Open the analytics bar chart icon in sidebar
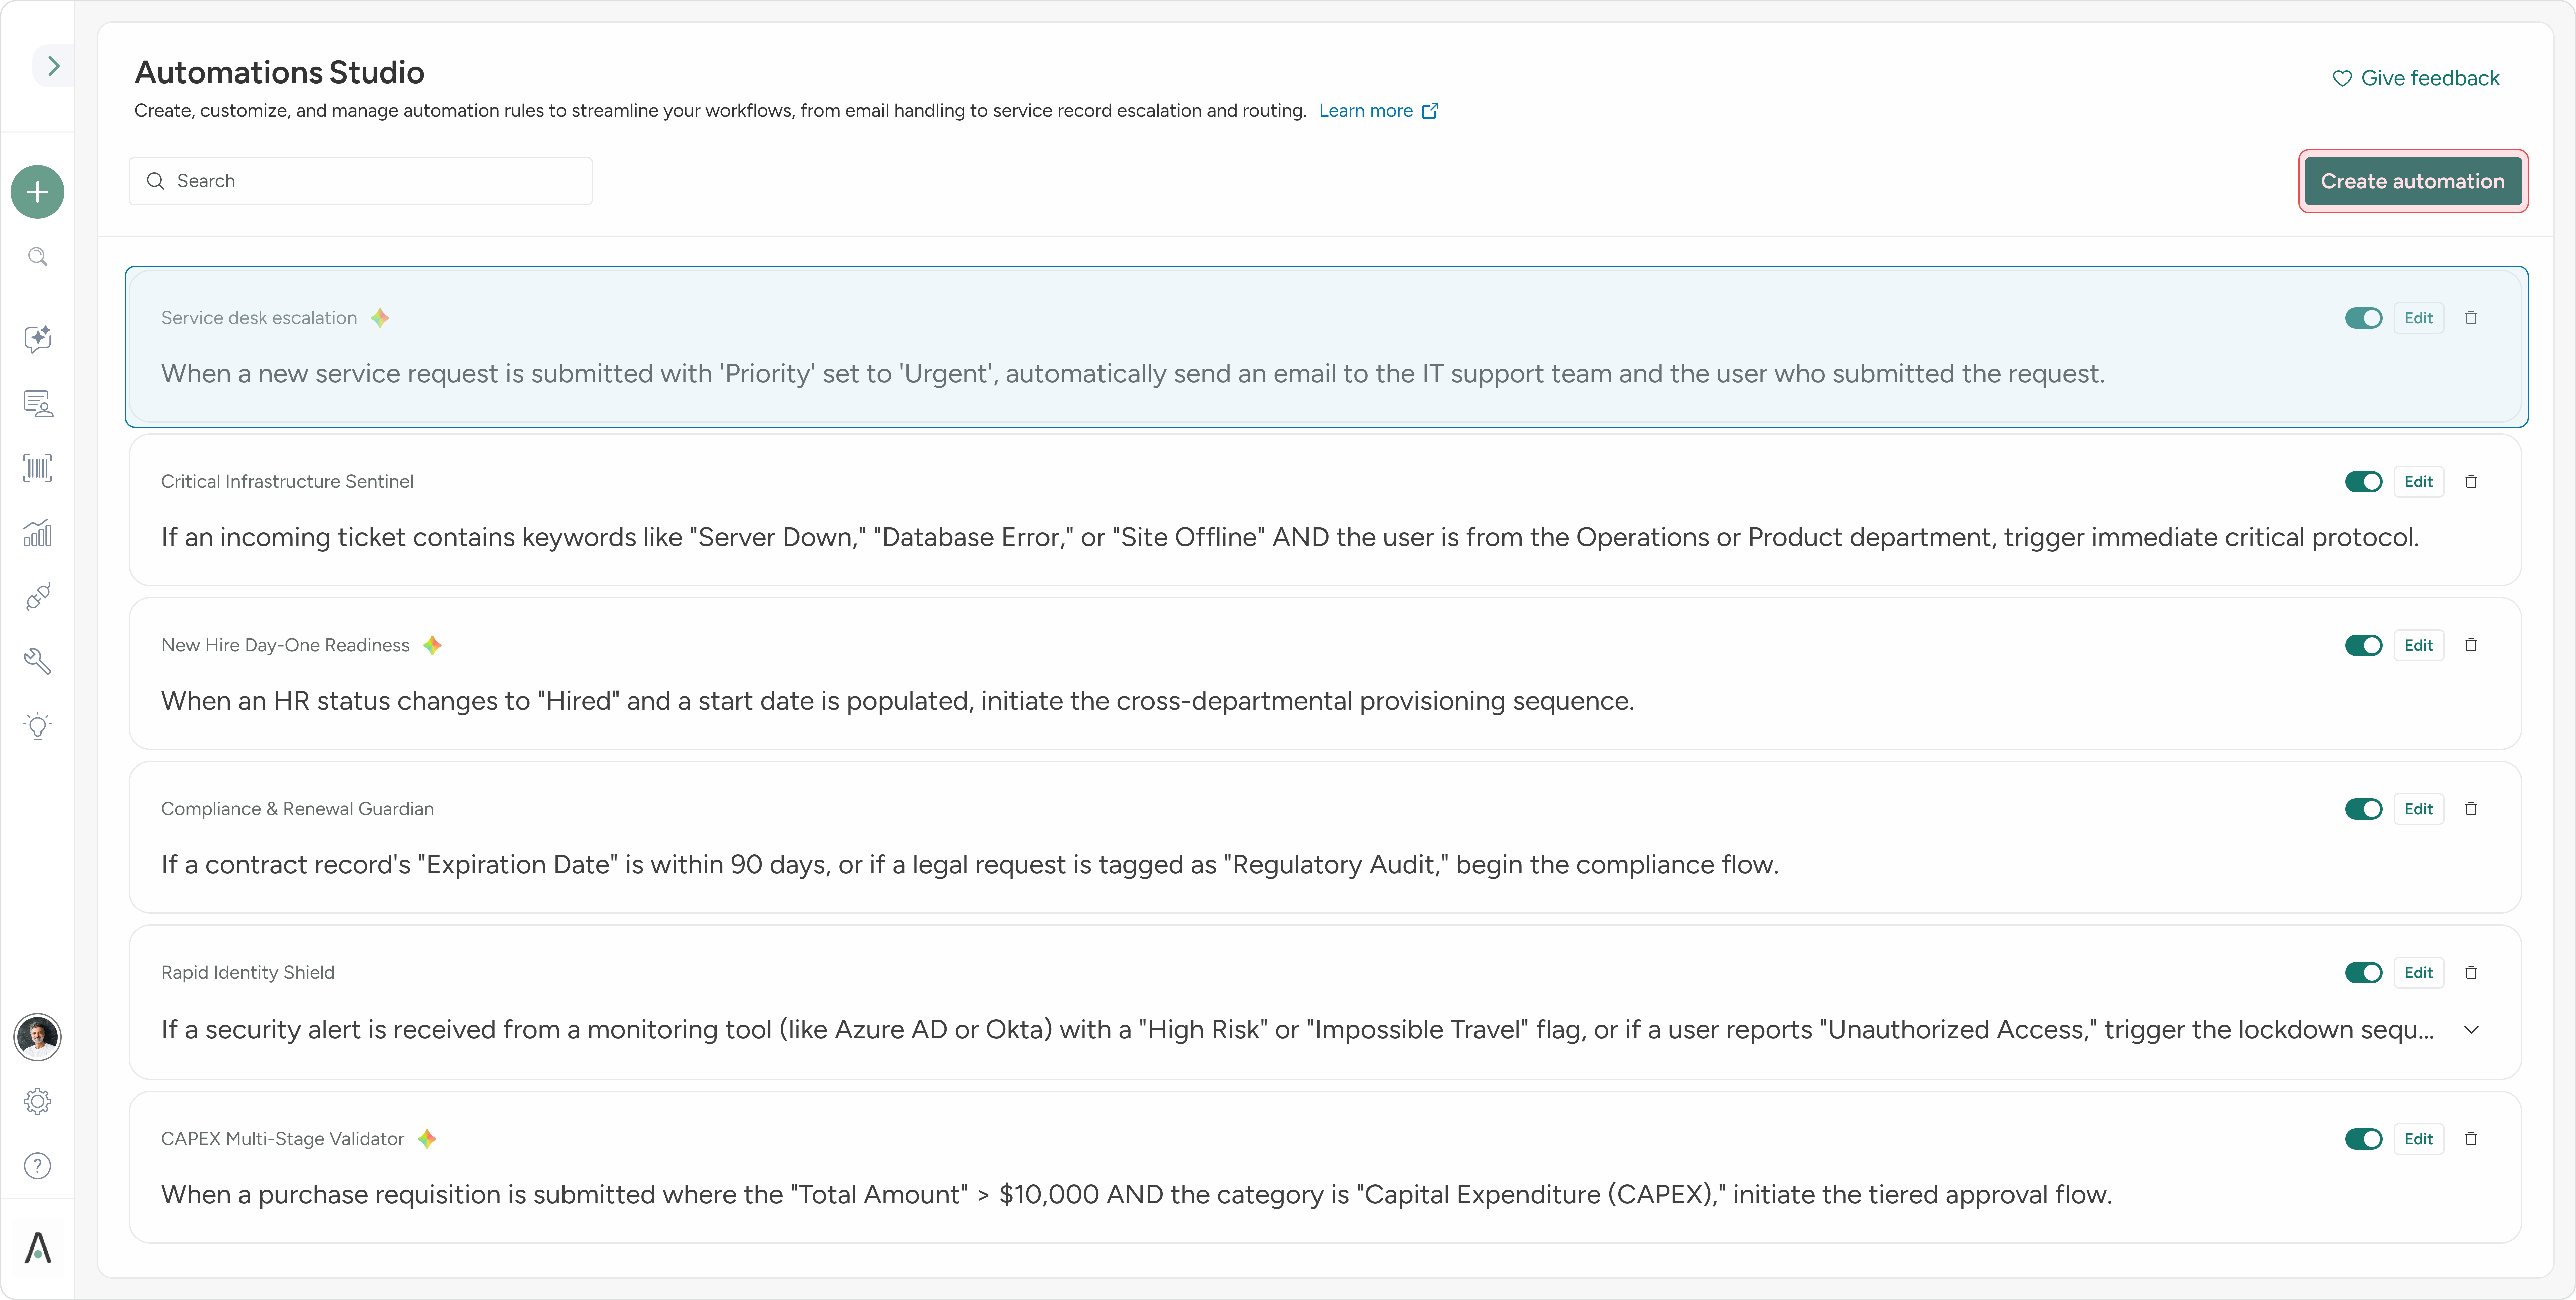This screenshot has height=1300, width=2576. coord(37,533)
